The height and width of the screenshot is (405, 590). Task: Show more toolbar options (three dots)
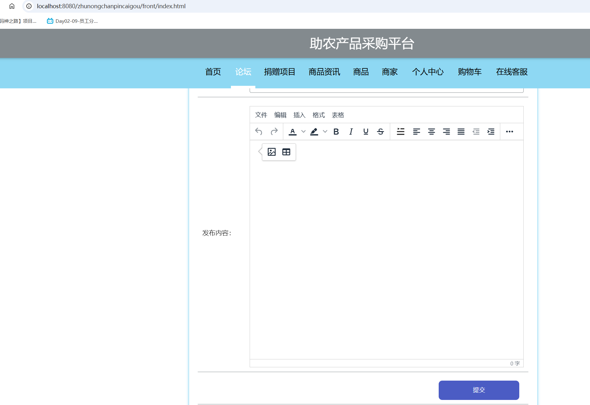pos(509,131)
